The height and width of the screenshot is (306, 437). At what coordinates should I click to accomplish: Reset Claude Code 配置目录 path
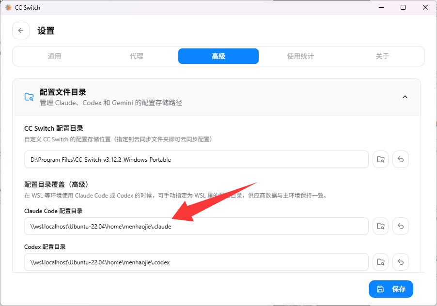[401, 226]
